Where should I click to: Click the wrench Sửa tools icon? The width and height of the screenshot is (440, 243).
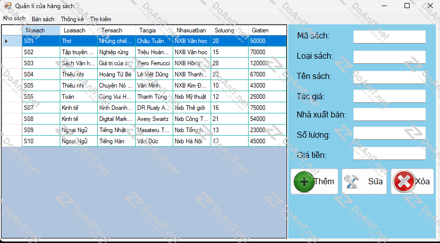[351, 182]
